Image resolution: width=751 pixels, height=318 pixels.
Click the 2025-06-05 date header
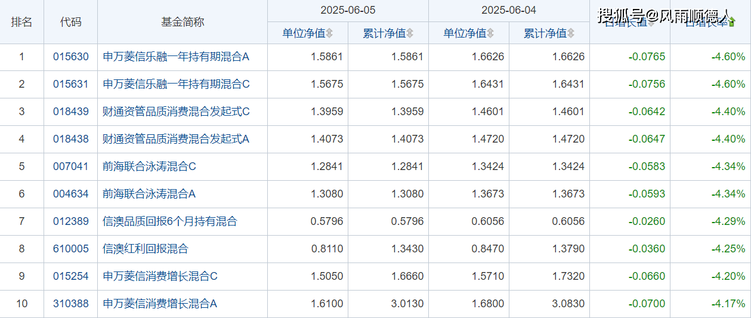pos(348,10)
